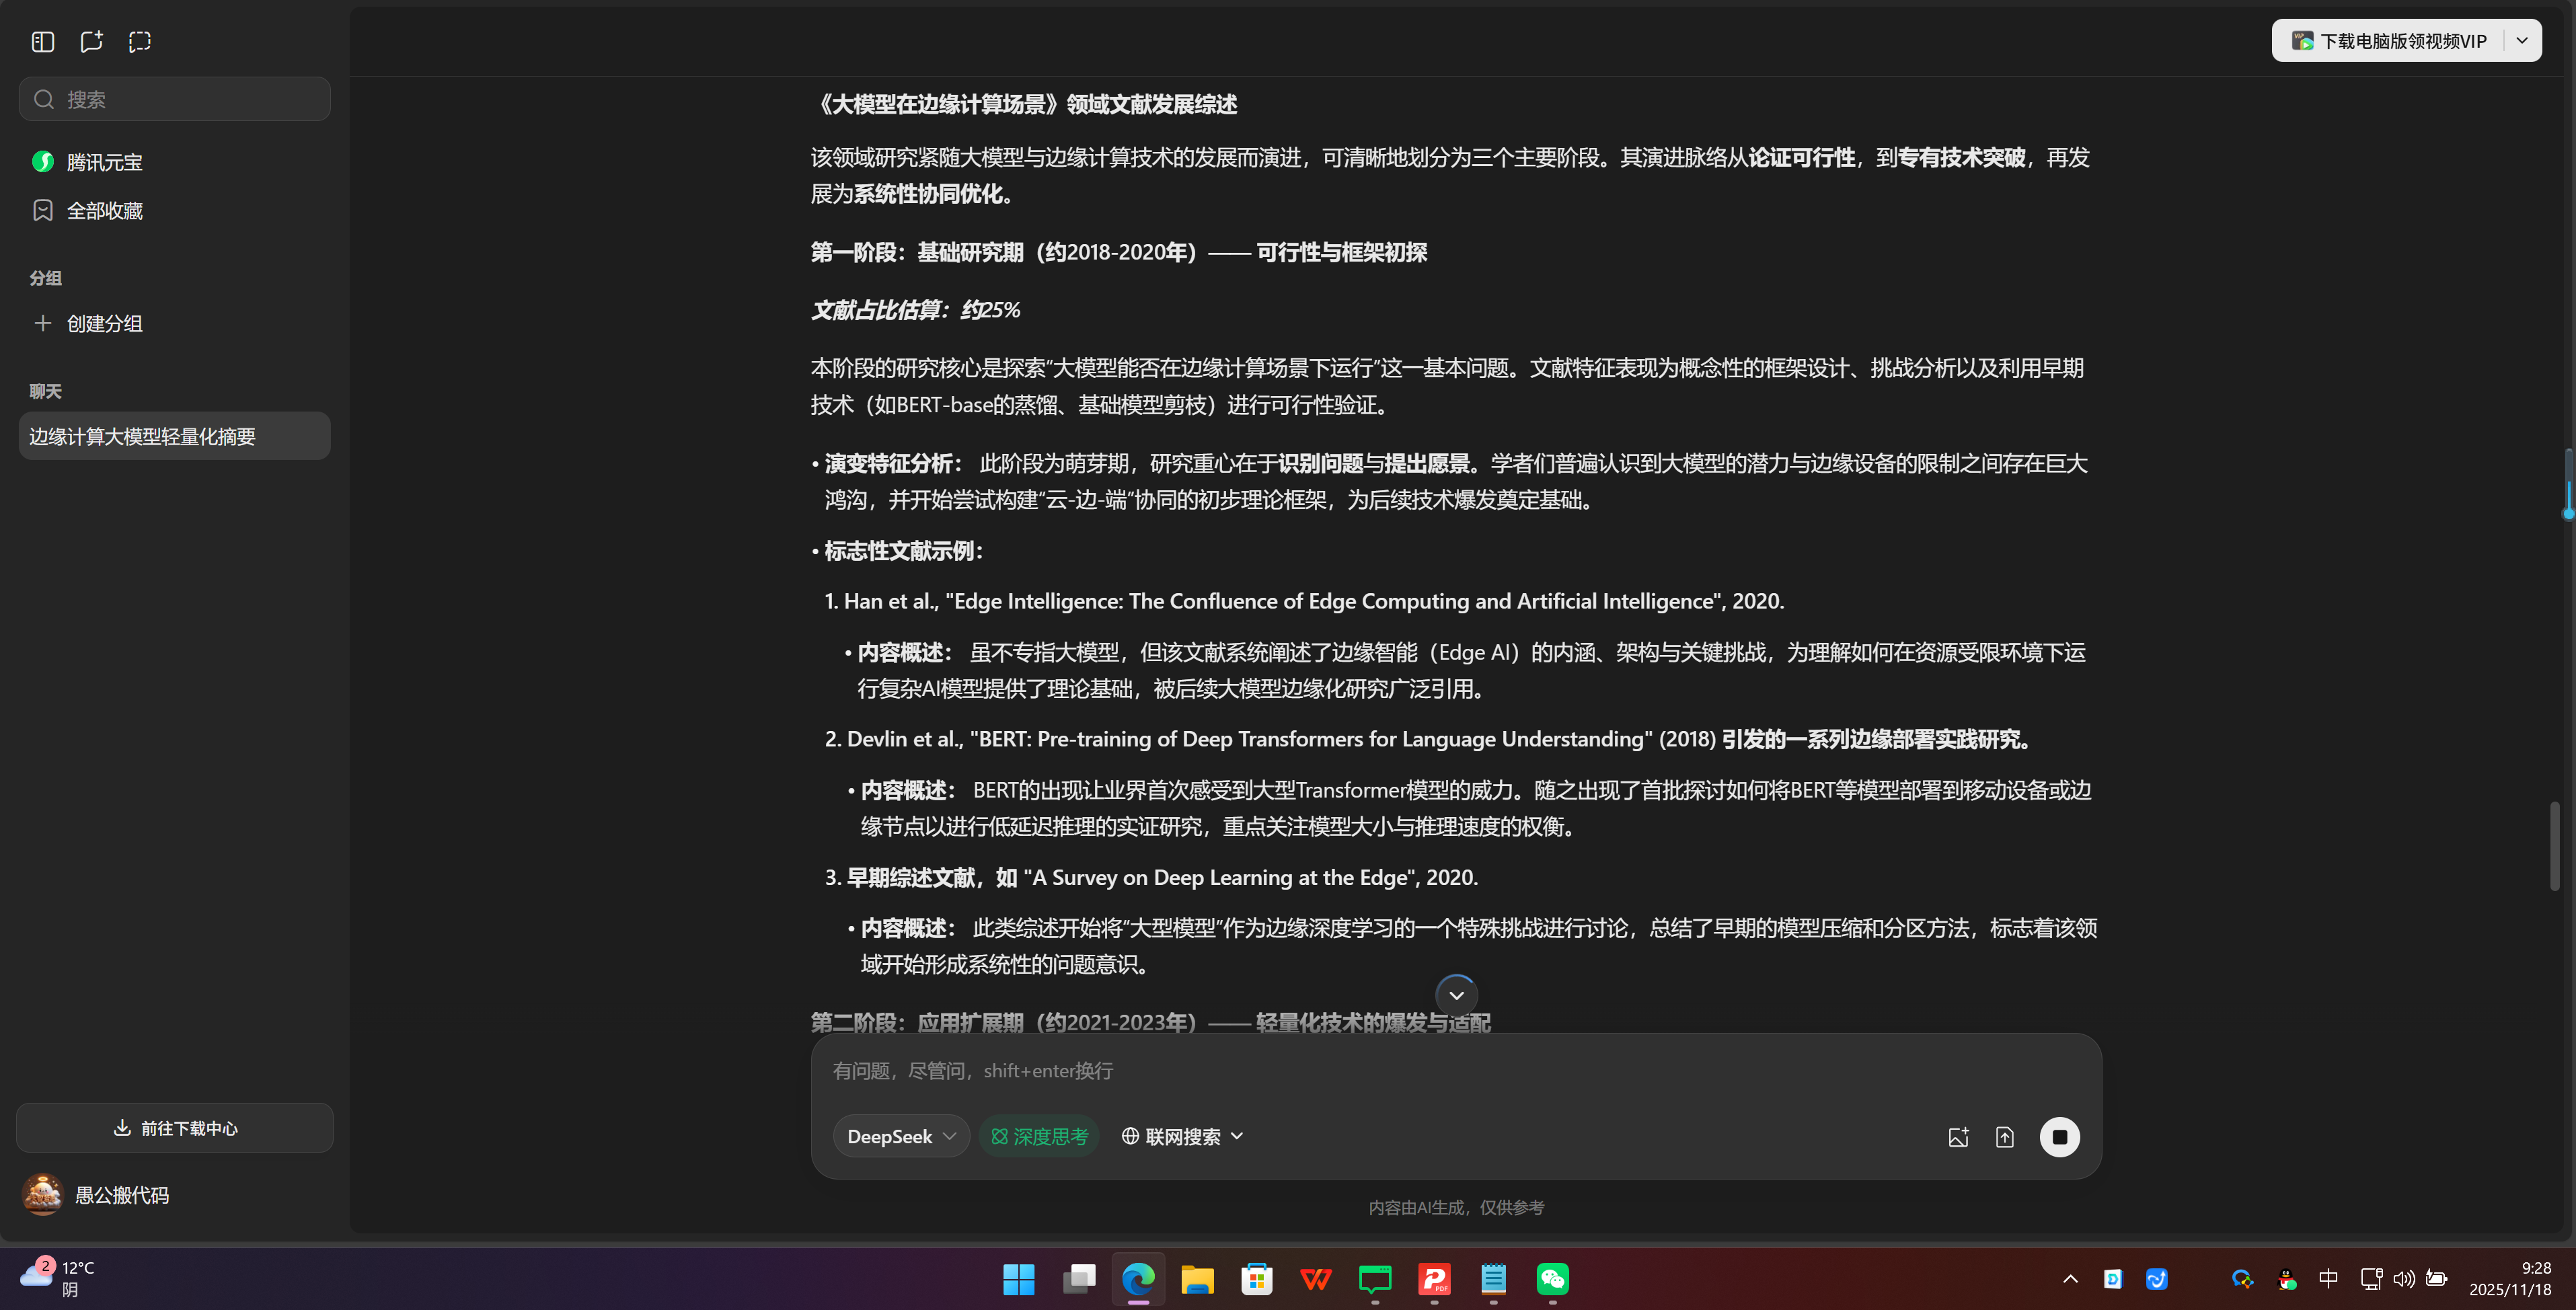Open QQ from the system tray
The height and width of the screenshot is (1310, 2576).
pyautogui.click(x=2288, y=1279)
